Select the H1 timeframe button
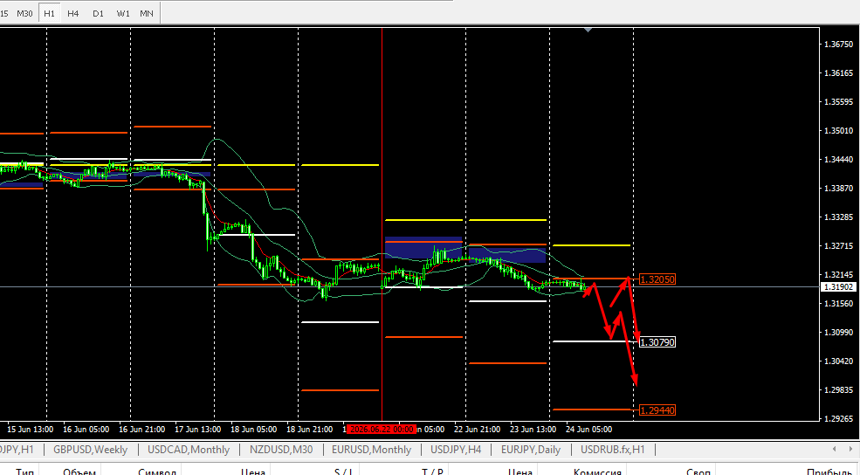The height and width of the screenshot is (475, 860). 50,13
